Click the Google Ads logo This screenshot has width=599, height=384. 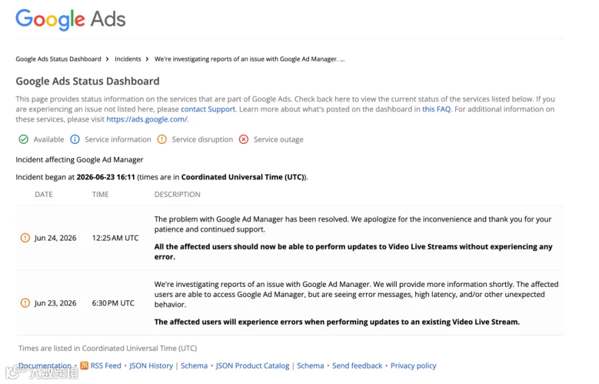coord(71,19)
